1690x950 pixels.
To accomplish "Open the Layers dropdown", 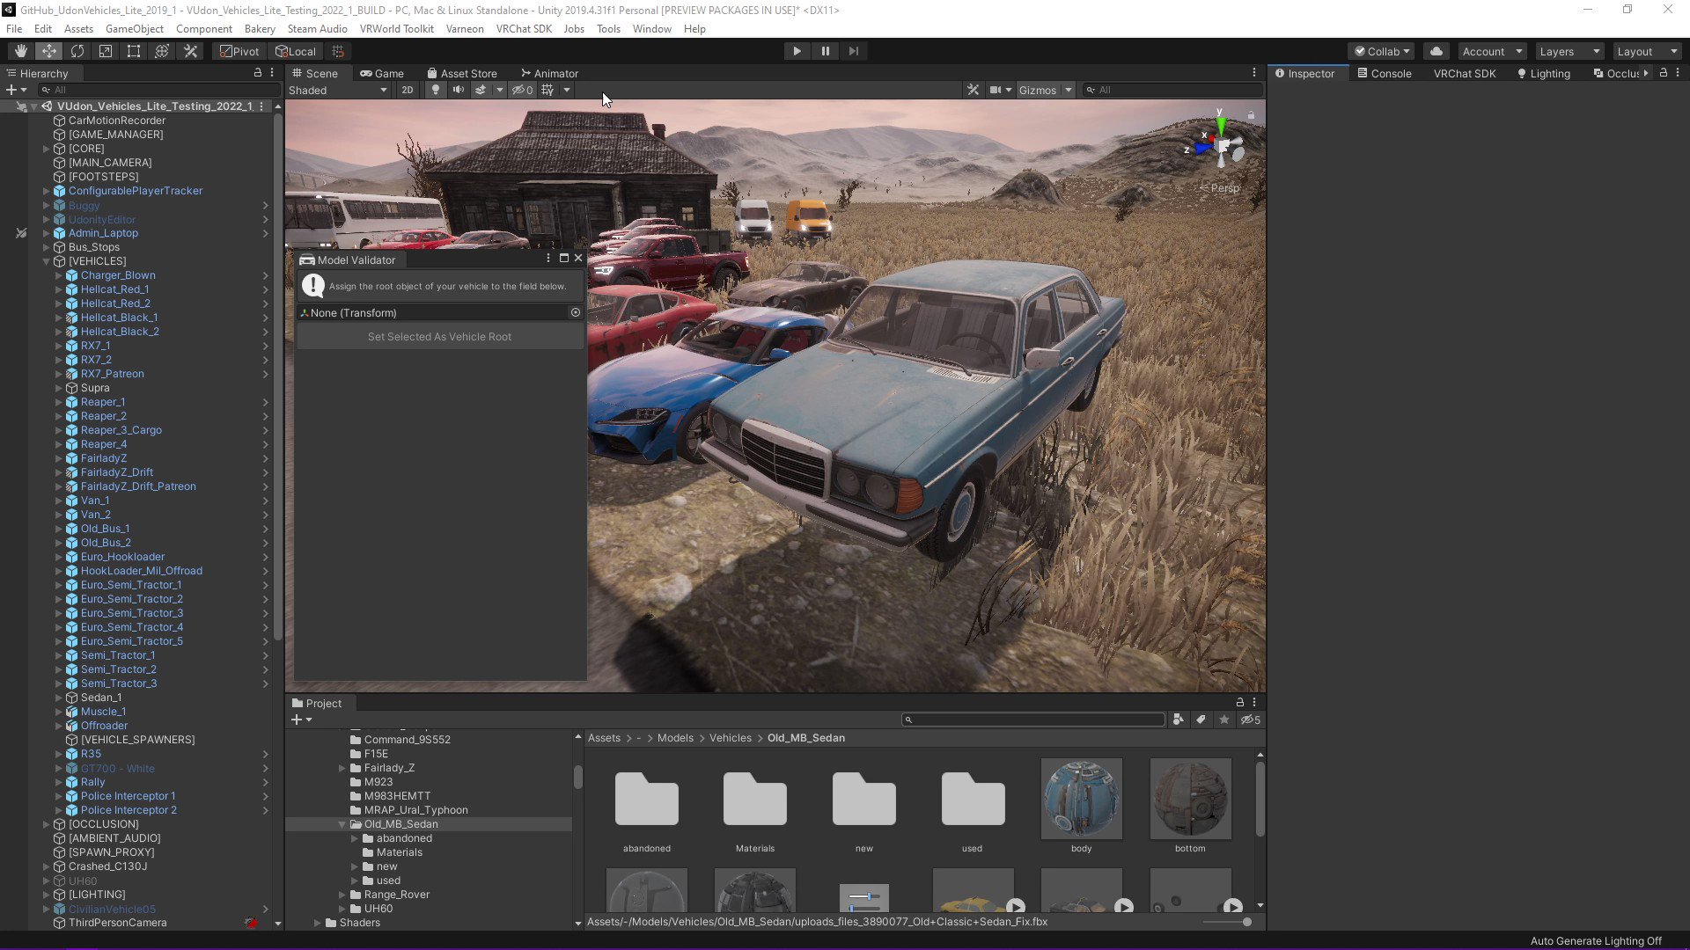I will pyautogui.click(x=1569, y=51).
